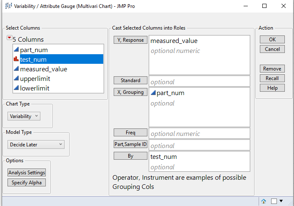294x206 pixels.
Task: Select part_num in the X, Grouping list
Action: pyautogui.click(x=170, y=93)
